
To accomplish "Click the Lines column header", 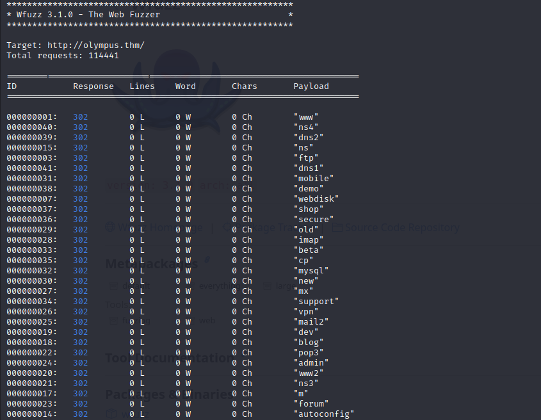I will (142, 86).
